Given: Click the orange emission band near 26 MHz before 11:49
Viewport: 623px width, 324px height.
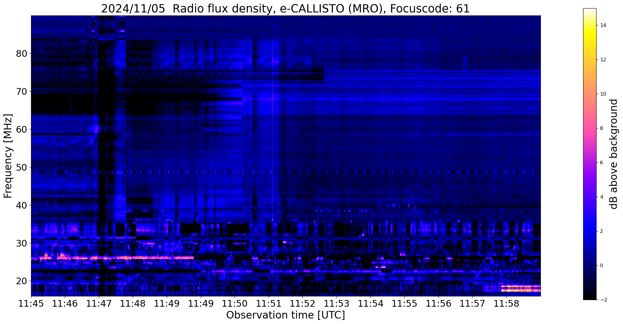Looking at the screenshot, I should coord(113,258).
